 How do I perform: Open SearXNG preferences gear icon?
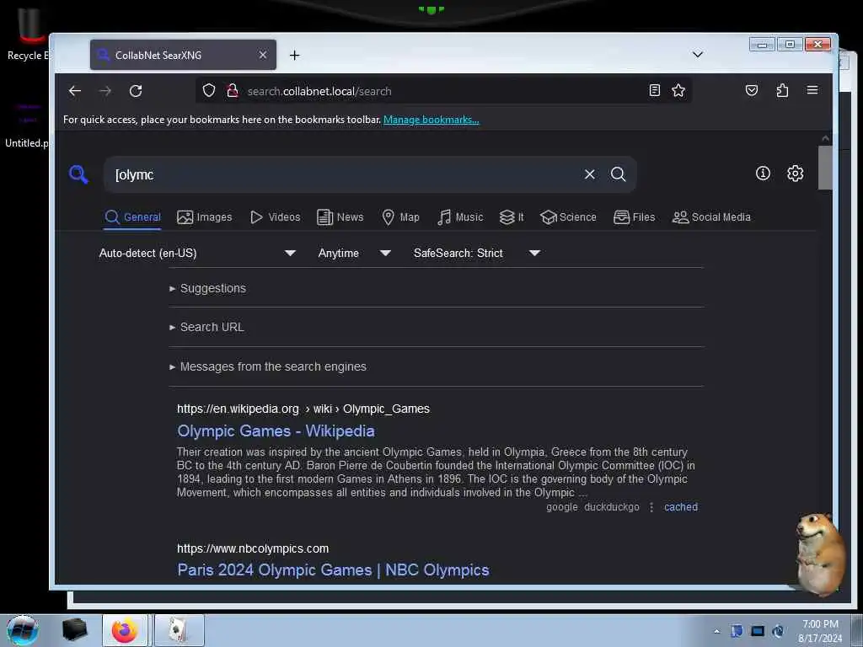[795, 174]
